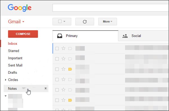This screenshot has width=169, height=111.
Task: Open the Notes label
Action: click(12, 89)
